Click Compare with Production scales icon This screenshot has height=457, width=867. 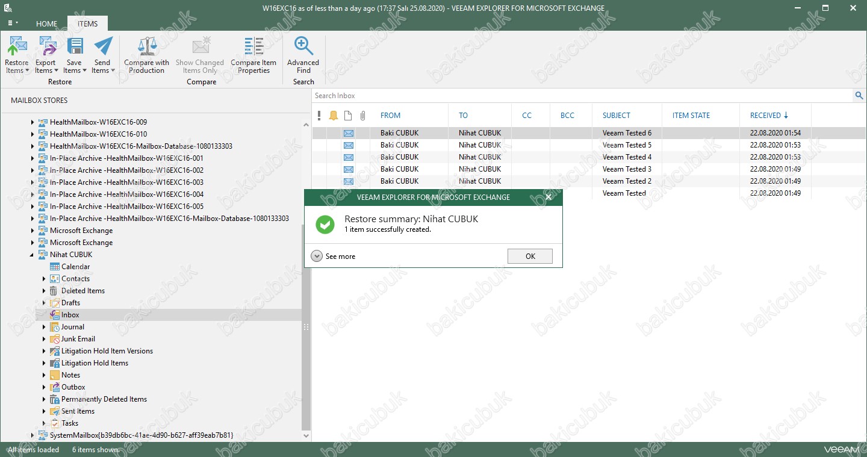pos(147,46)
